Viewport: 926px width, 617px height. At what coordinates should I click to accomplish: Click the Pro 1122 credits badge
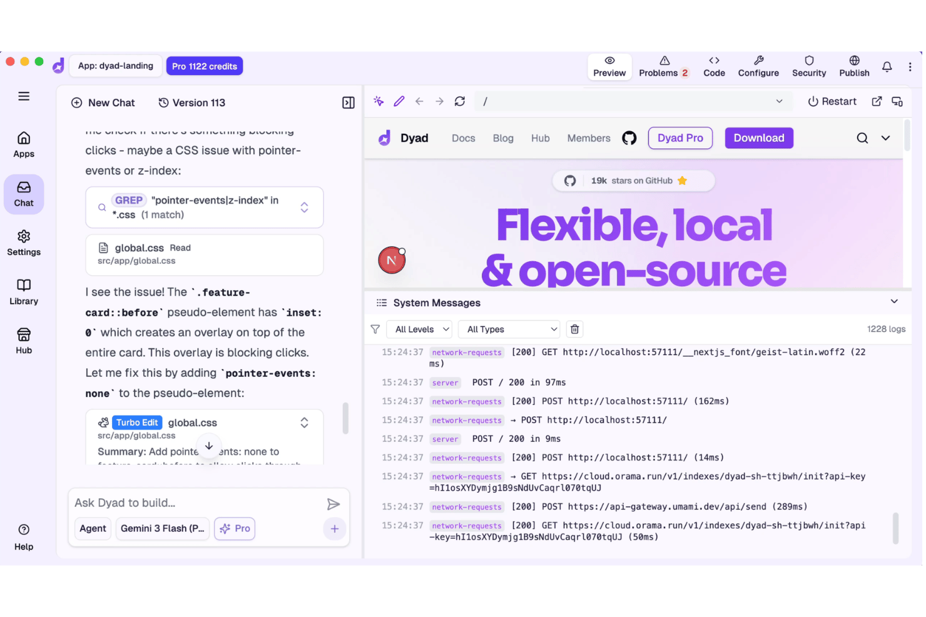pos(205,66)
